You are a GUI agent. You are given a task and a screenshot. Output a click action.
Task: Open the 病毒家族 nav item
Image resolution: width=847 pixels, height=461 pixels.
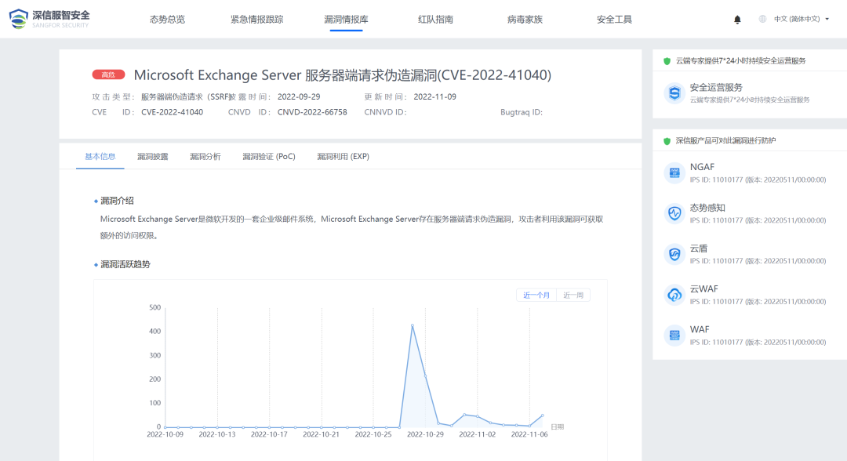[525, 20]
